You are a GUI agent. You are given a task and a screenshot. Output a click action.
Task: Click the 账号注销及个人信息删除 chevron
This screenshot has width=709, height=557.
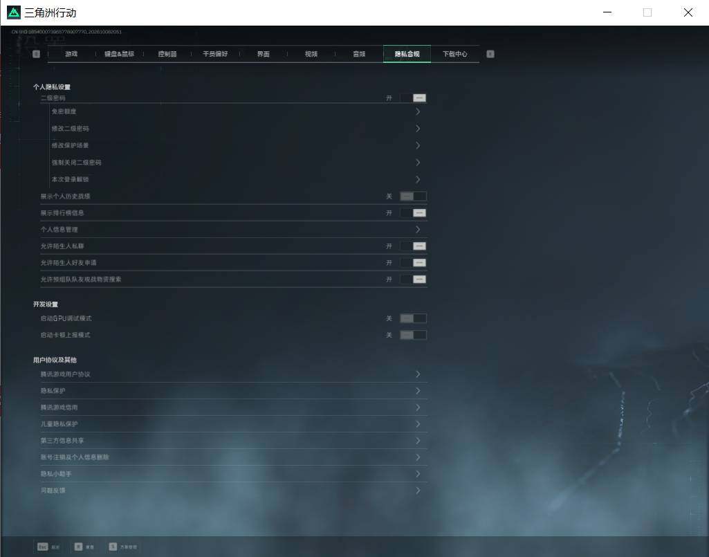coord(418,457)
